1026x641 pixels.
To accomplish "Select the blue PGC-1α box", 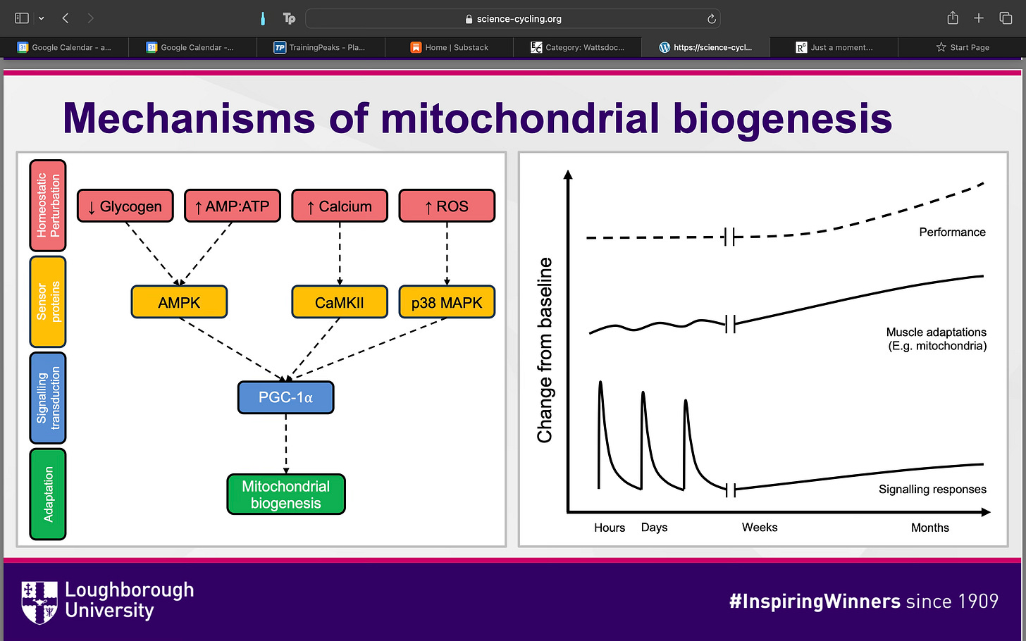I will click(x=286, y=397).
